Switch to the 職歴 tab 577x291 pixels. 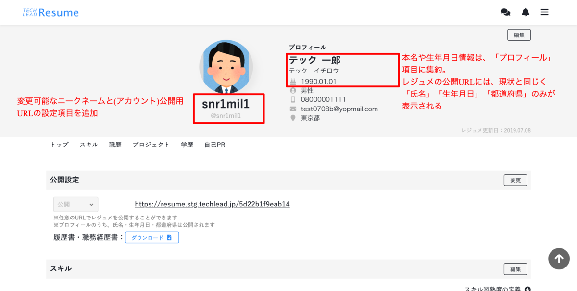[x=115, y=145]
